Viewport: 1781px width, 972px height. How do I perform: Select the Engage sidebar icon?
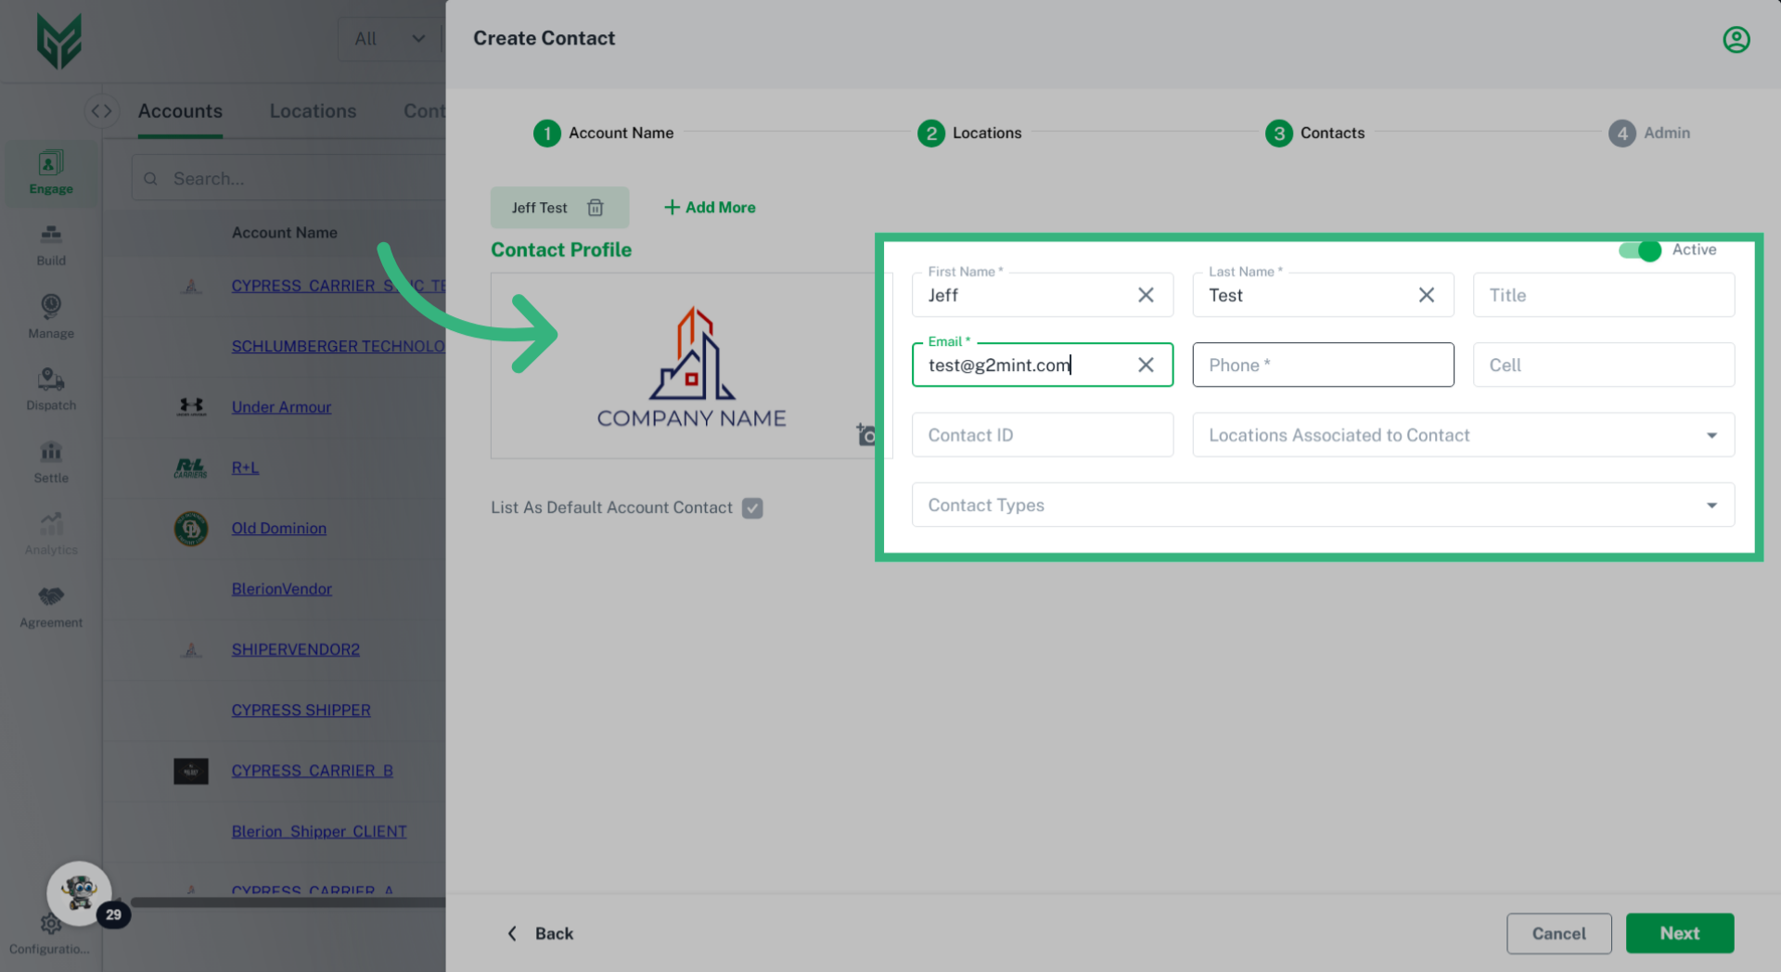tap(50, 173)
